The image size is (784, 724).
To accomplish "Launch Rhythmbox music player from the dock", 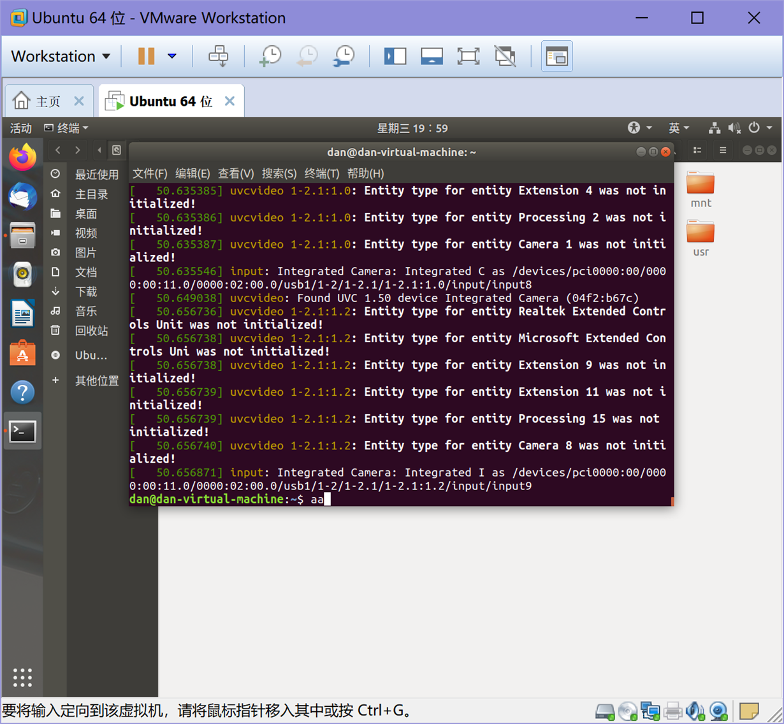I will pos(22,275).
